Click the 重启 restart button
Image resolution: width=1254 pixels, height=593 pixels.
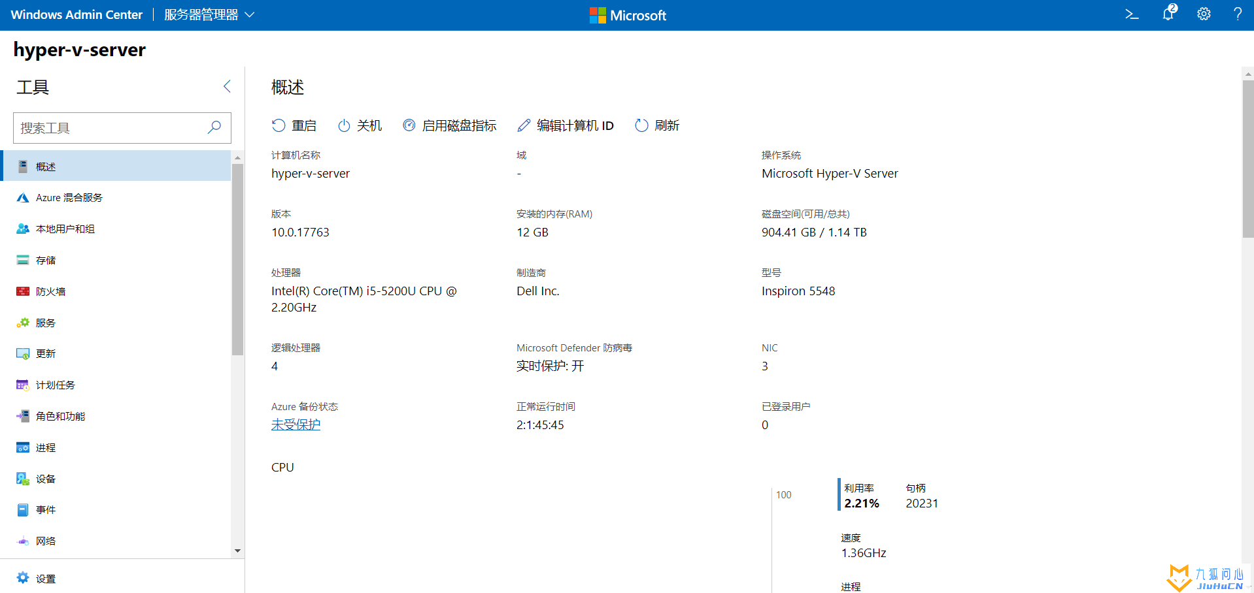tap(294, 125)
